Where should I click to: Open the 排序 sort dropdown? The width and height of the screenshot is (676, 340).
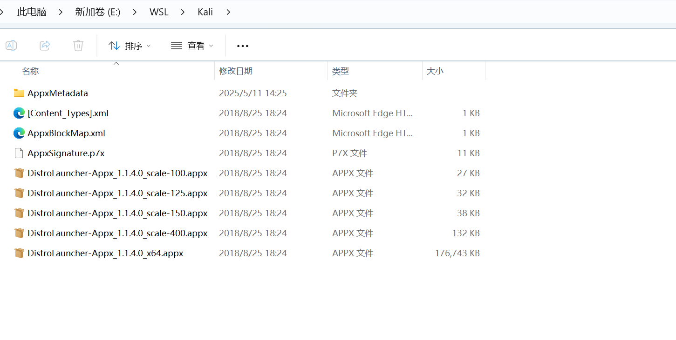click(130, 46)
